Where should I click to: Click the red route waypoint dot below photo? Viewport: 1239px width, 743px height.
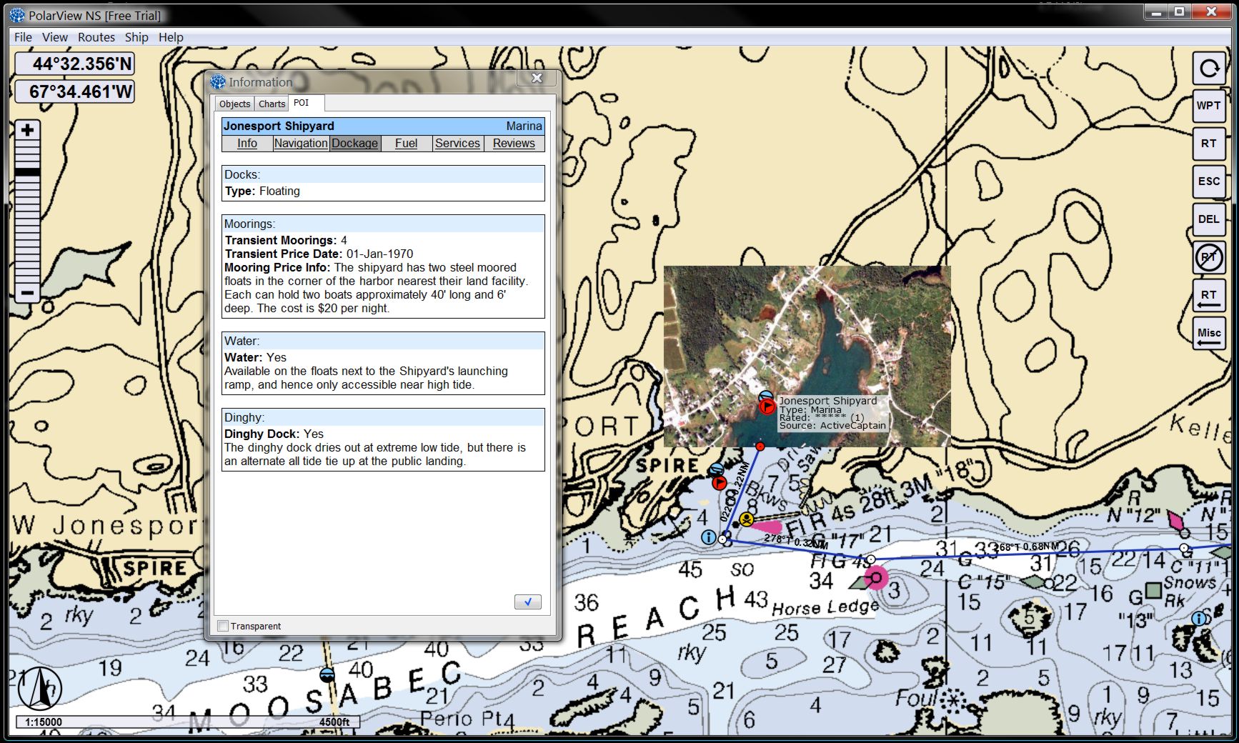[x=760, y=446]
